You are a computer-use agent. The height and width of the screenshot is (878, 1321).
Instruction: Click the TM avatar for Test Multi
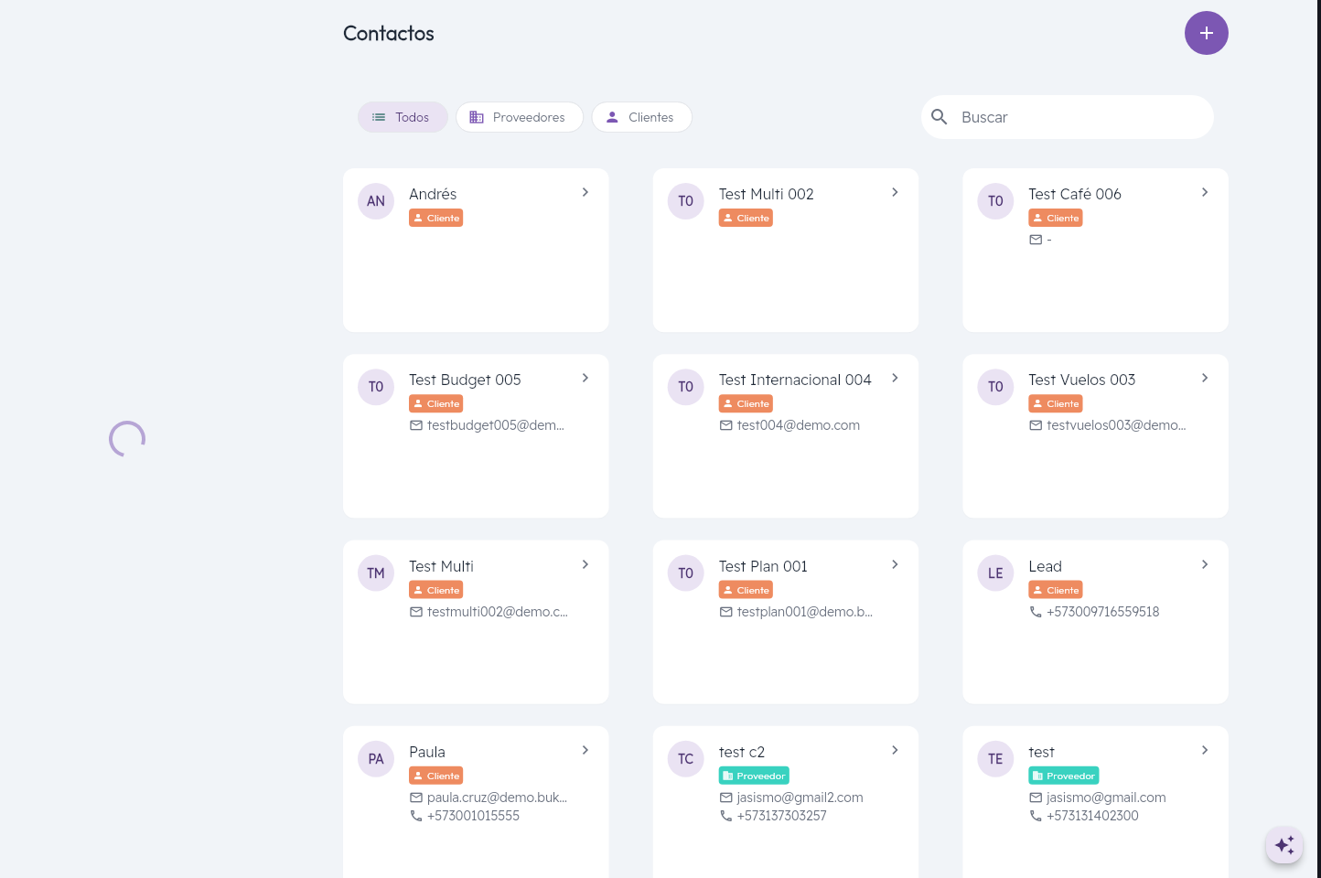coord(376,573)
